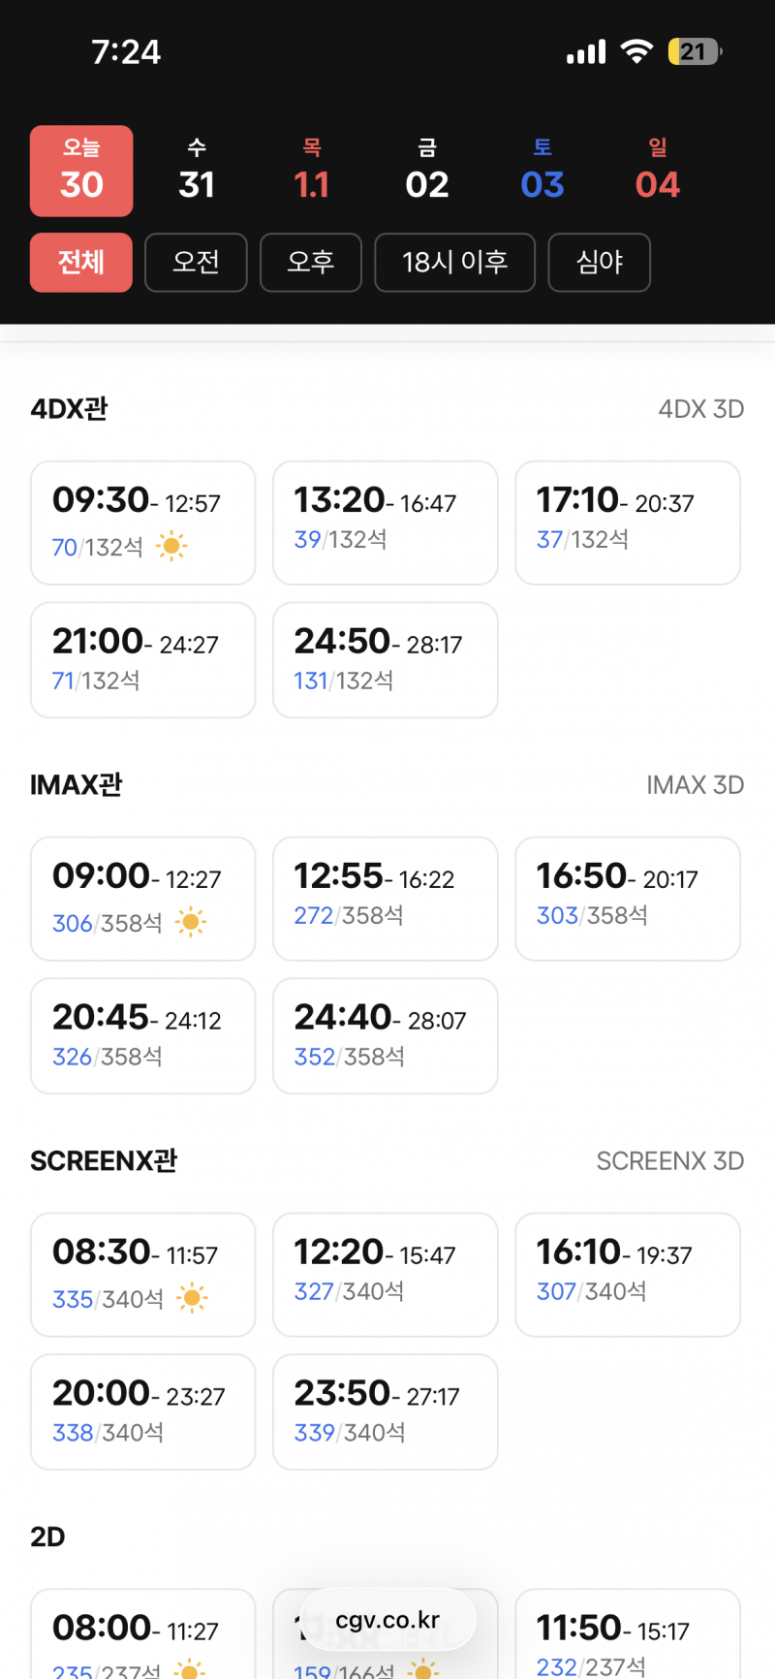Tap the battery indicator showing 21

(695, 51)
